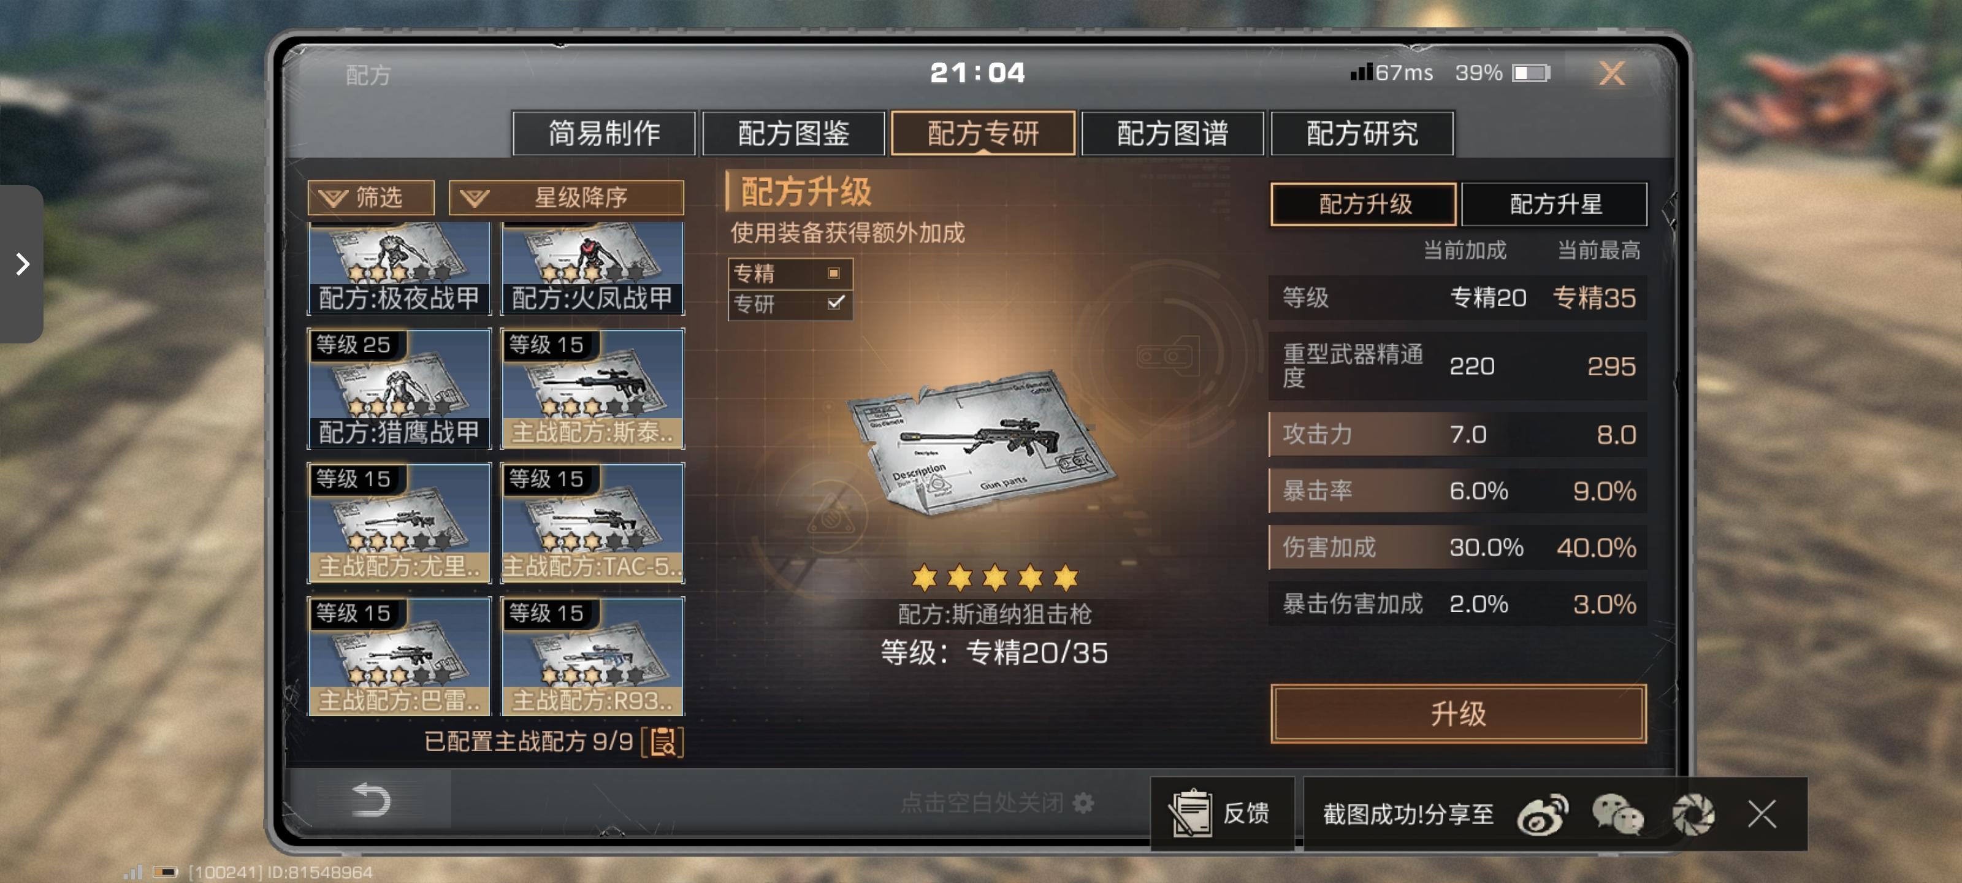Select the 配方:猎鹰战甲 recipe thumbnail
The image size is (1962, 883).
[x=399, y=389]
